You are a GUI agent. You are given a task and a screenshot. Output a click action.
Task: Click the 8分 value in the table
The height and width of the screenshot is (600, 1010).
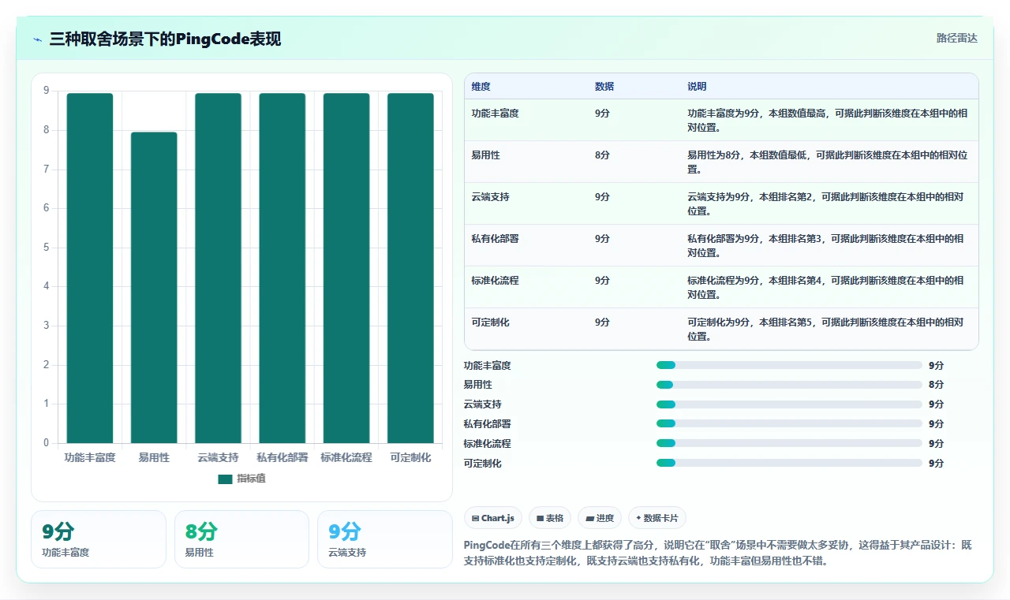pyautogui.click(x=602, y=155)
